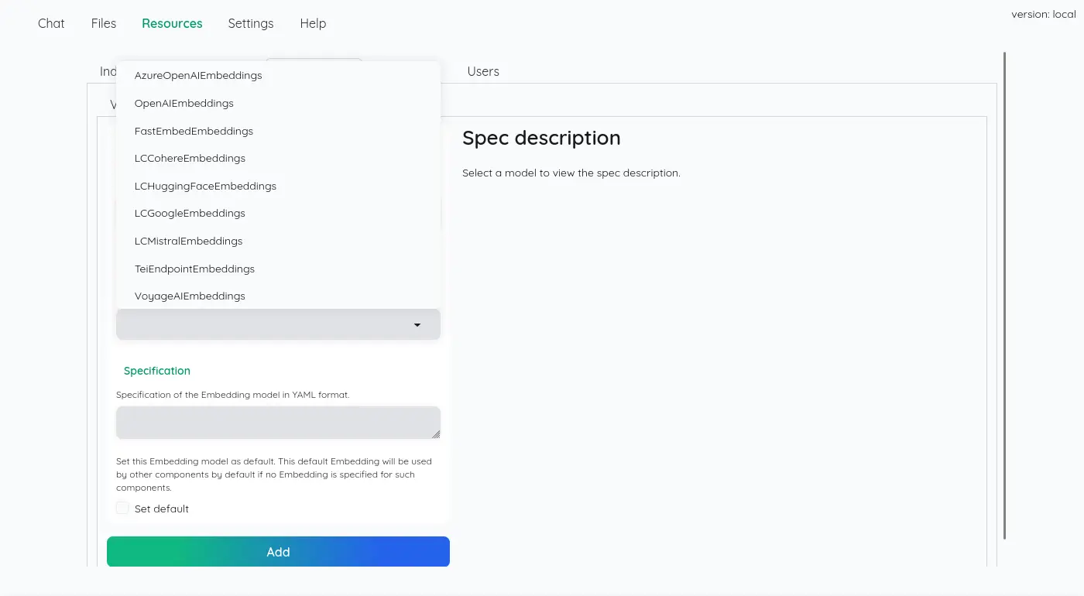Pick FastEmbedEmbeddings from the list
1084x596 pixels.
pos(194,132)
